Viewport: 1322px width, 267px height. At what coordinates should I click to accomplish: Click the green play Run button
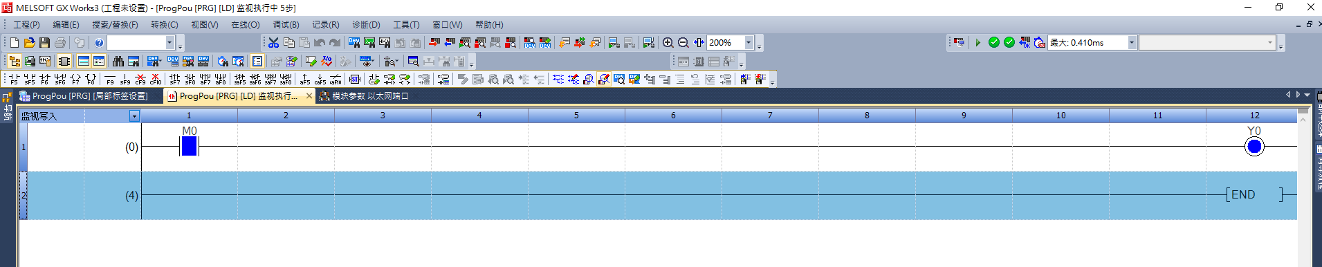pyautogui.click(x=978, y=42)
